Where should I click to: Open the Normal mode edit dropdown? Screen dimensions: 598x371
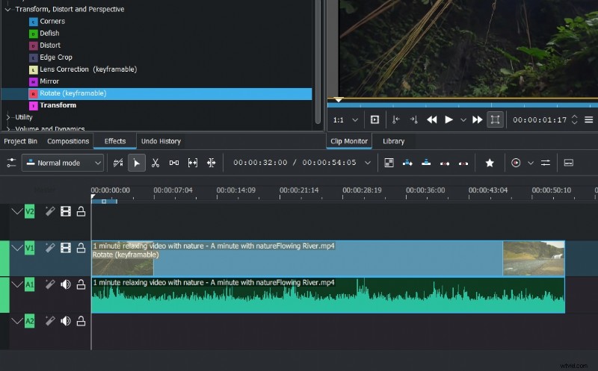(x=63, y=163)
